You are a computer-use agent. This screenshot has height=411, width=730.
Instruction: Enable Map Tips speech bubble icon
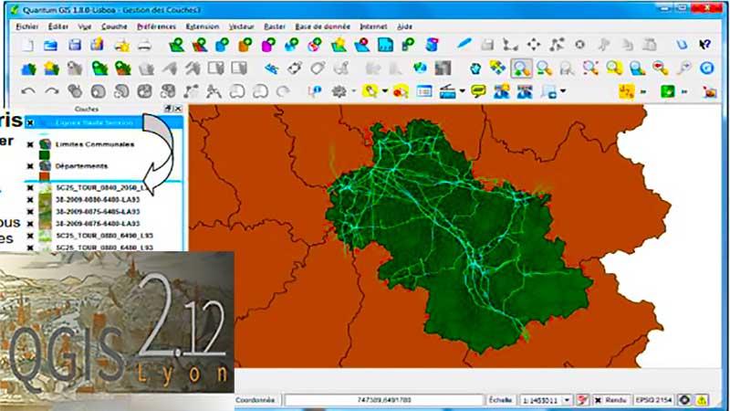(x=478, y=92)
